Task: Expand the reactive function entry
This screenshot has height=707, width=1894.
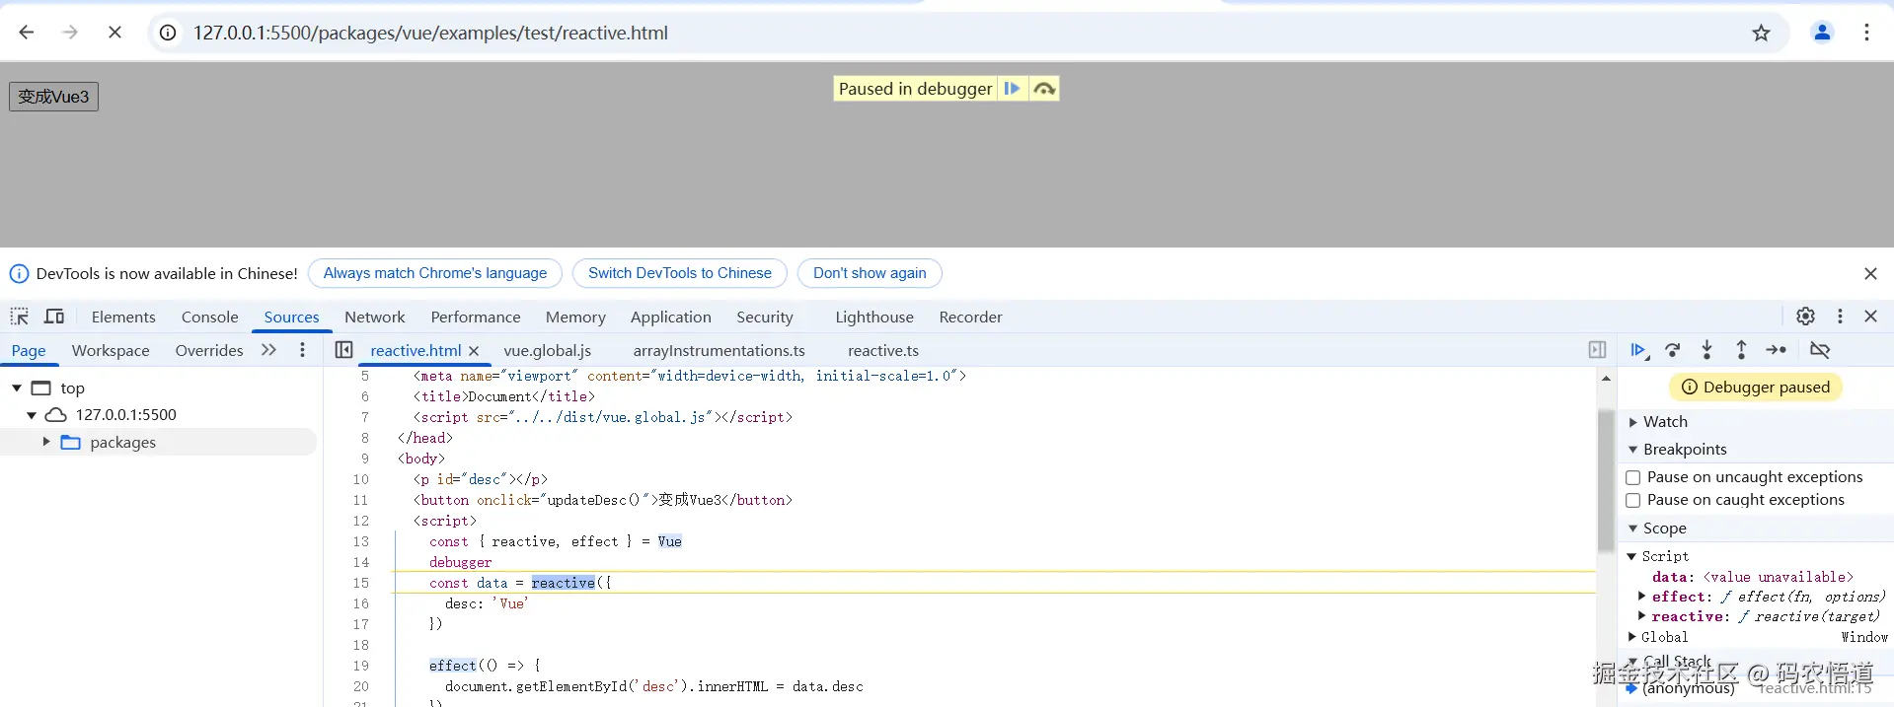Action: [1641, 616]
